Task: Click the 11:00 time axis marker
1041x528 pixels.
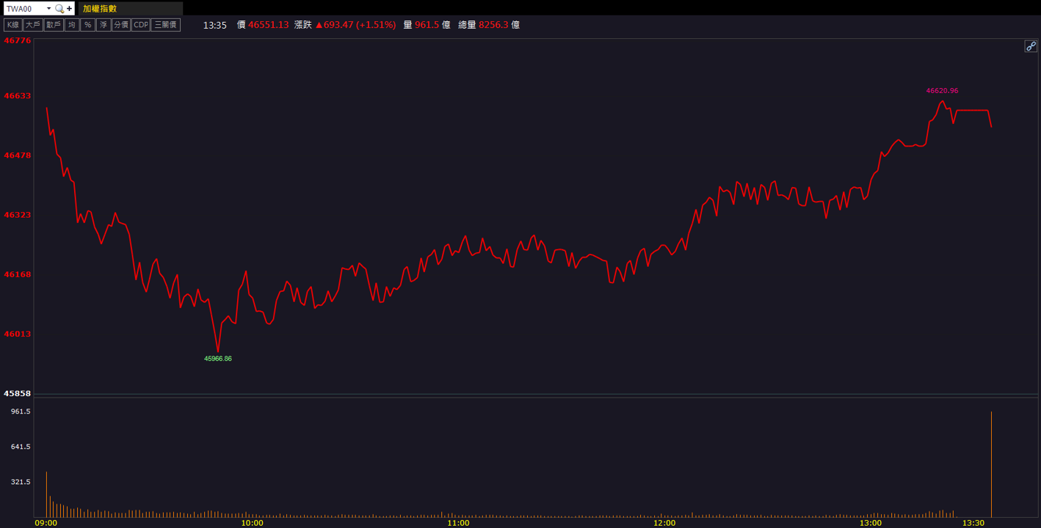Action: [x=458, y=523]
